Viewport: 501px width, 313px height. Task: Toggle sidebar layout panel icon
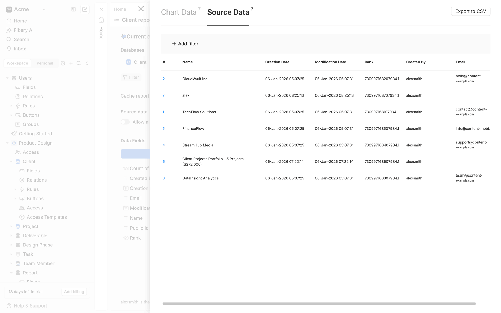click(74, 9)
